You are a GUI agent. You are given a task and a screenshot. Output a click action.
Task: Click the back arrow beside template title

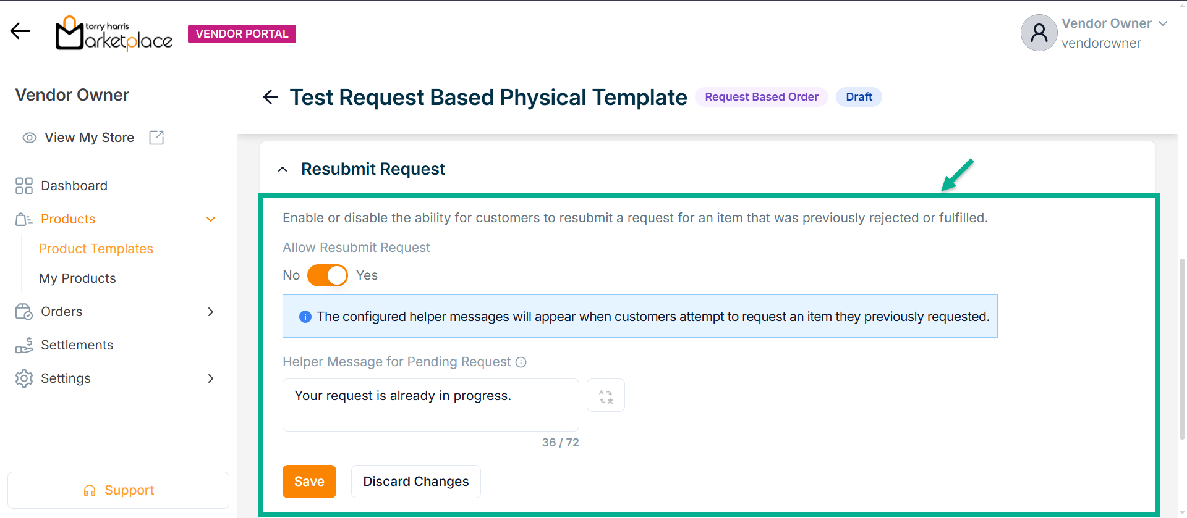(x=271, y=97)
